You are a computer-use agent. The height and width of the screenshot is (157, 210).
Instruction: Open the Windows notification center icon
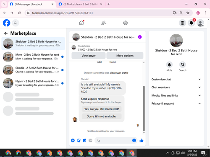point(203,153)
